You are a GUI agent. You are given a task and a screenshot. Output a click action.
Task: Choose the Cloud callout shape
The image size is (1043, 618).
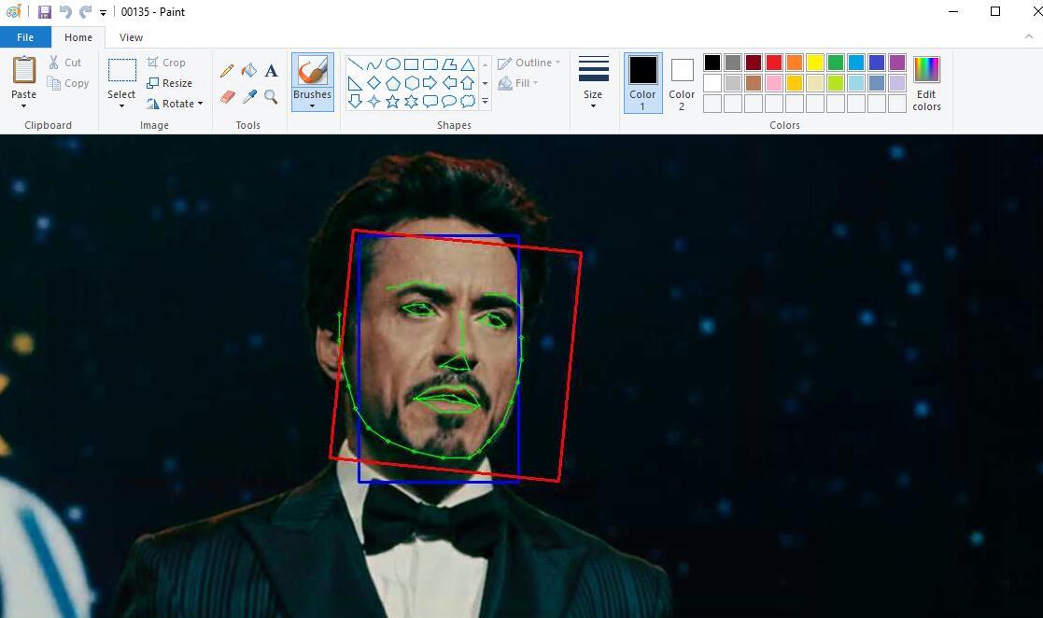[x=468, y=101]
